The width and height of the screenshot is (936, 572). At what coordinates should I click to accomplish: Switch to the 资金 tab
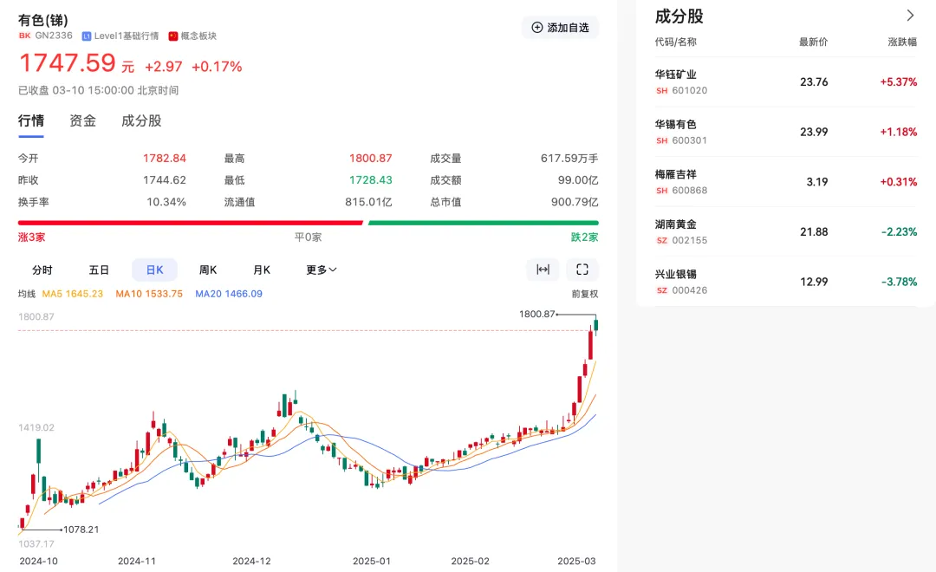(82, 120)
